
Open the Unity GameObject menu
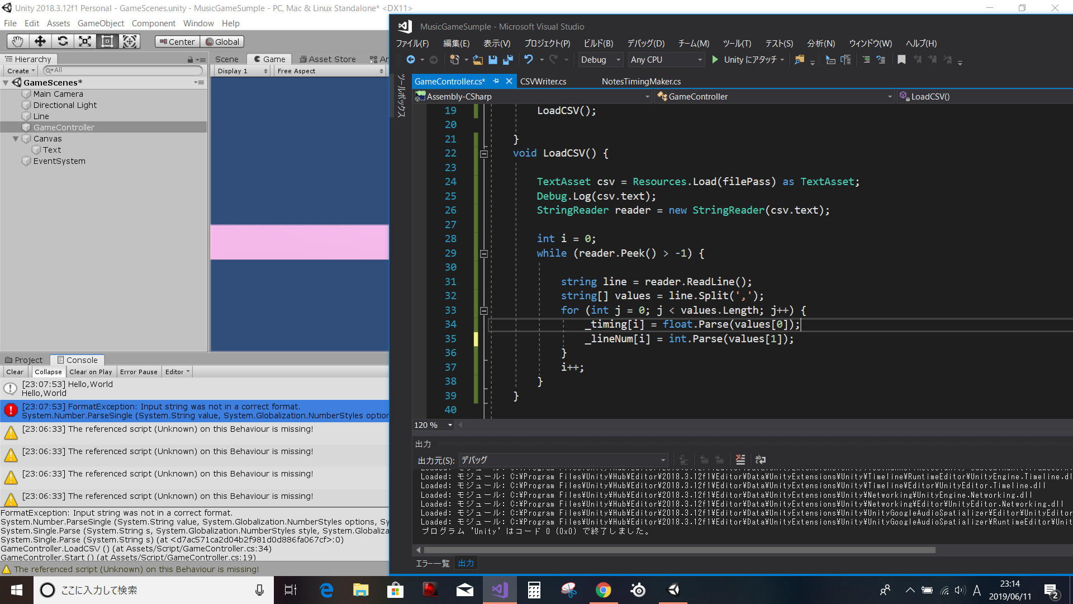101,23
